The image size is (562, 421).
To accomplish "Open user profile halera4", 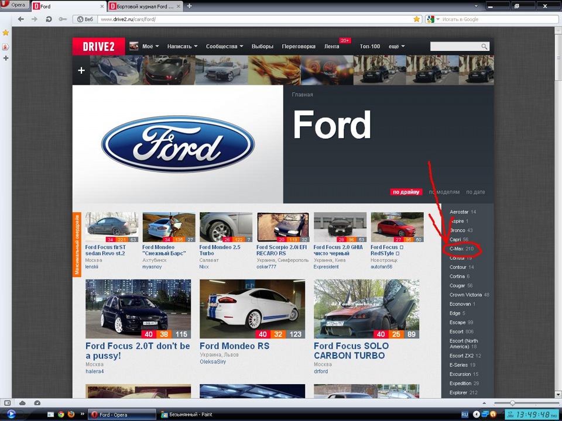I will (x=95, y=372).
